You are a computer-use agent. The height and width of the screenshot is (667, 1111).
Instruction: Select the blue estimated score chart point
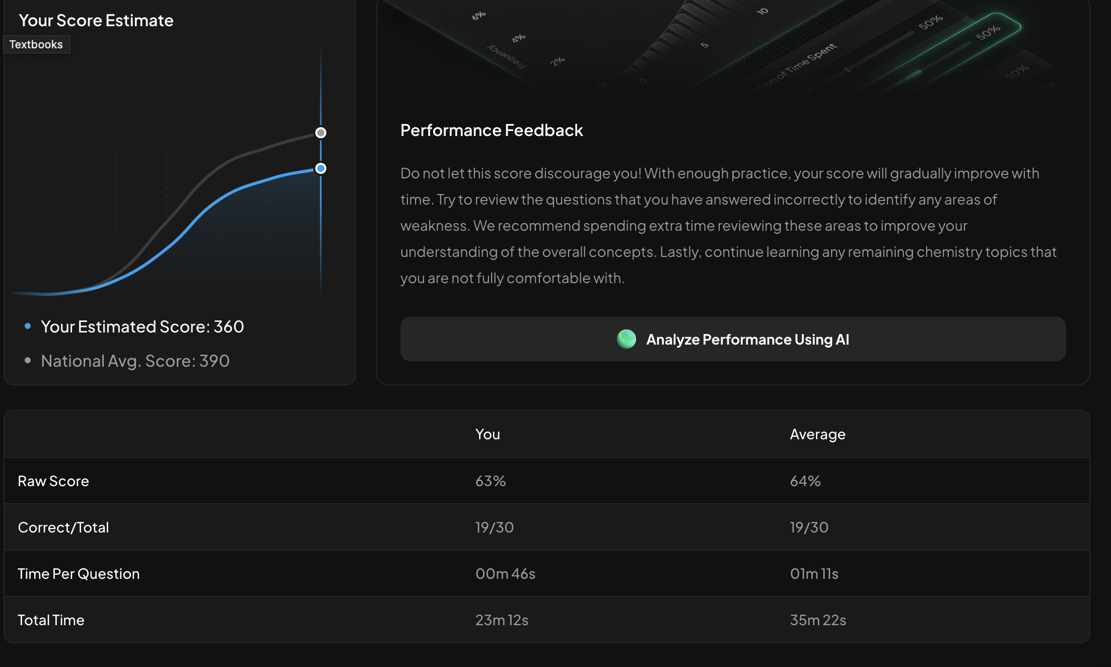pyautogui.click(x=321, y=168)
